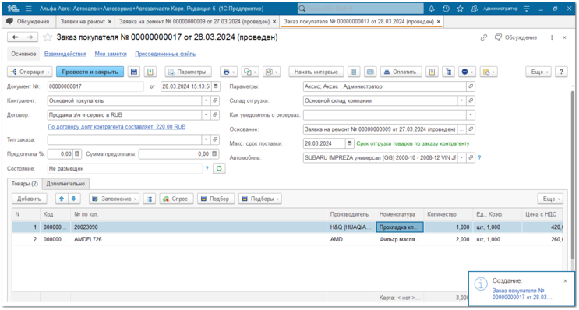Open the history icon in the title bar
The height and width of the screenshot is (310, 579).
[x=446, y=9]
